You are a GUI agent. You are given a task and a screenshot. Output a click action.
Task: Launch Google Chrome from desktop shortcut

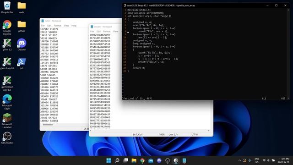click(7, 27)
